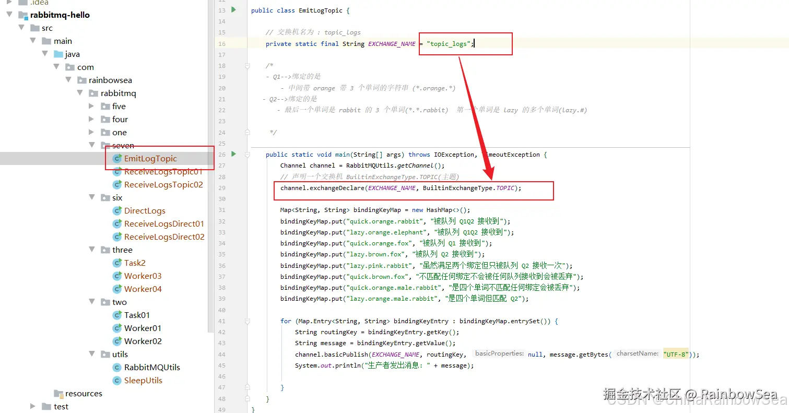Collapse the three package arrow
The width and height of the screenshot is (789, 413).
click(x=92, y=250)
